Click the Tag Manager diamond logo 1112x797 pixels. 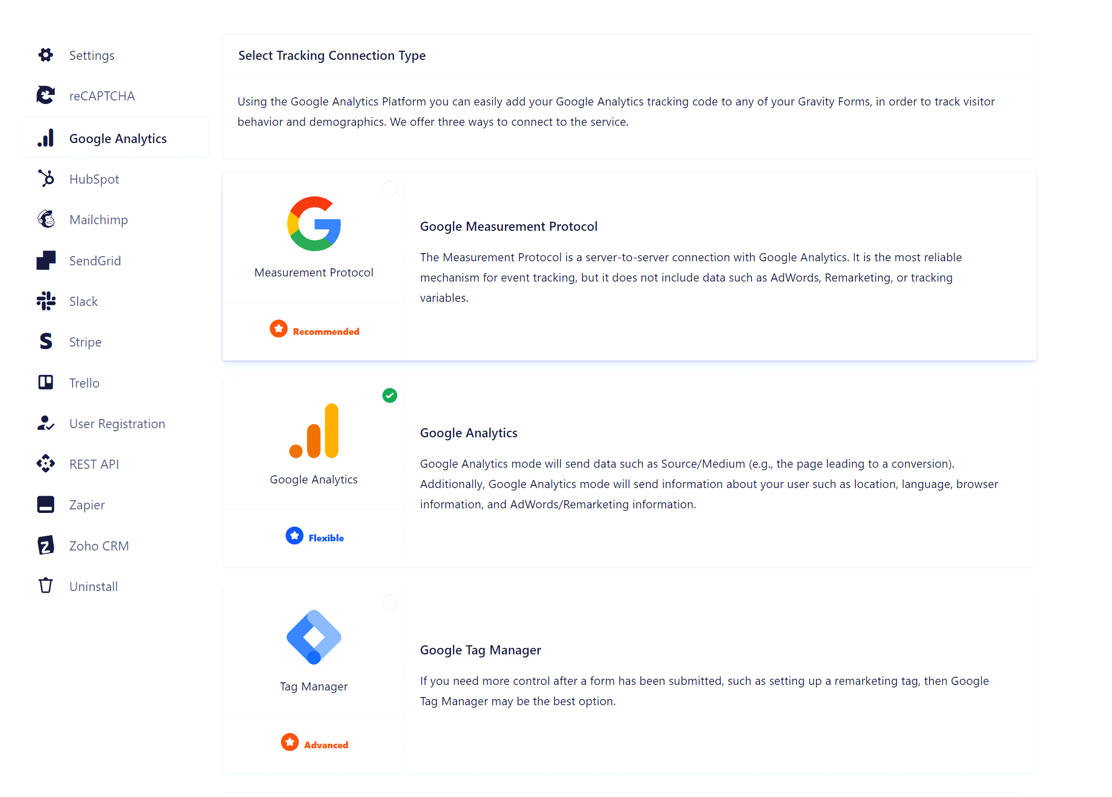pyautogui.click(x=314, y=637)
